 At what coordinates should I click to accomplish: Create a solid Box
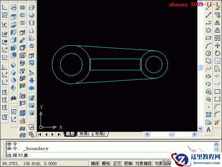(32, 7)
